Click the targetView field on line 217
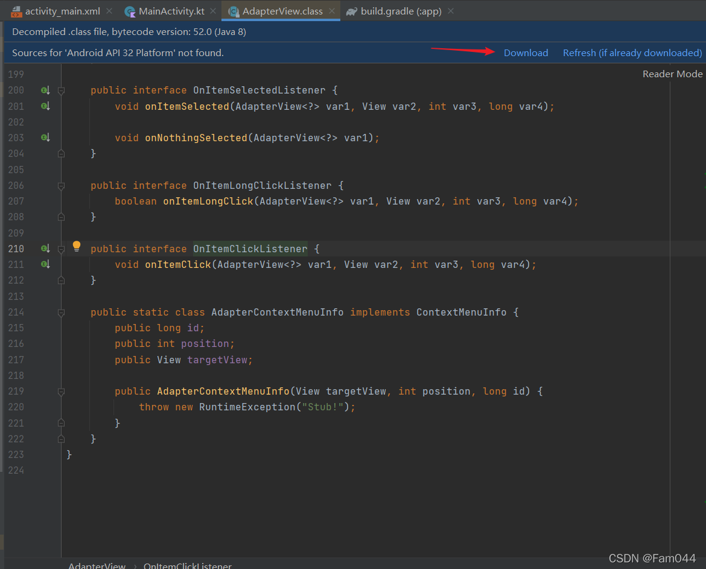 click(x=217, y=360)
